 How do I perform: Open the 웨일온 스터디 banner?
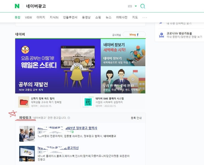[x=58, y=66]
